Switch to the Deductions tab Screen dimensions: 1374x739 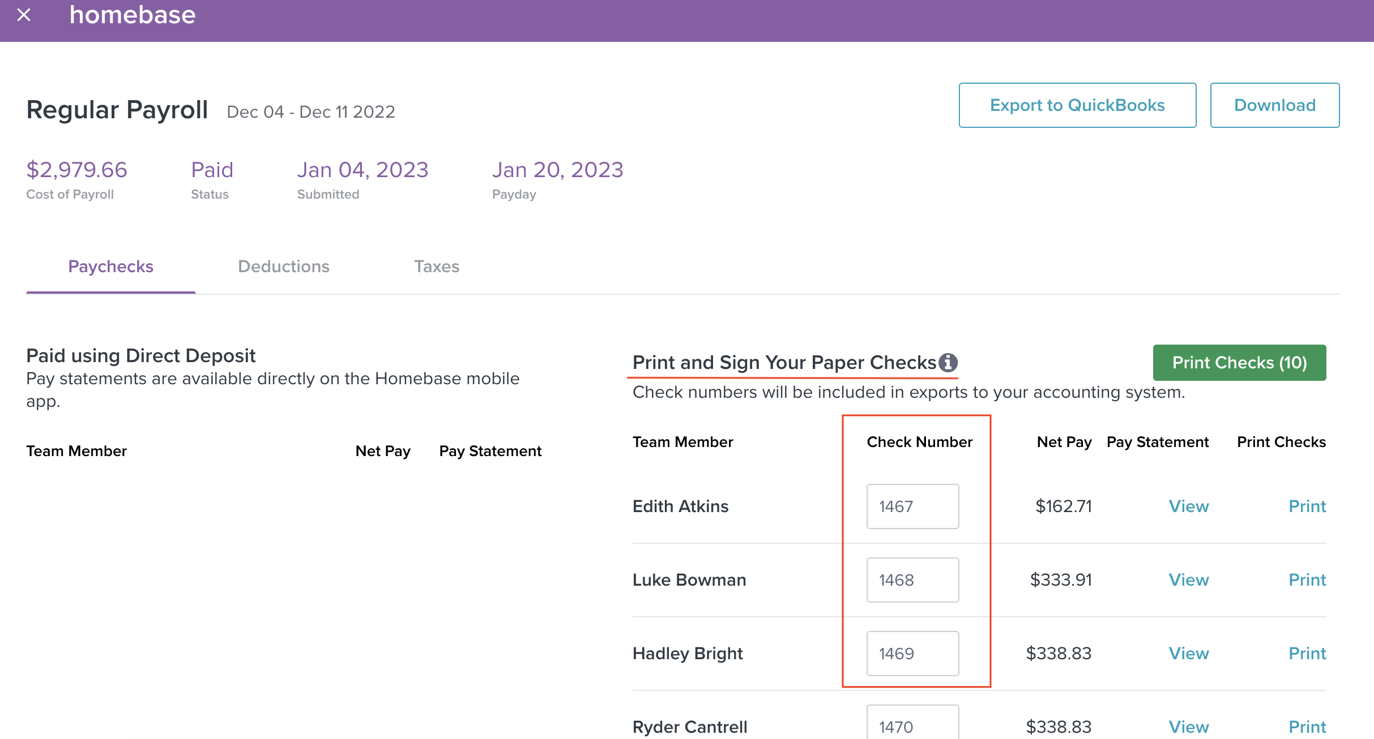click(283, 267)
